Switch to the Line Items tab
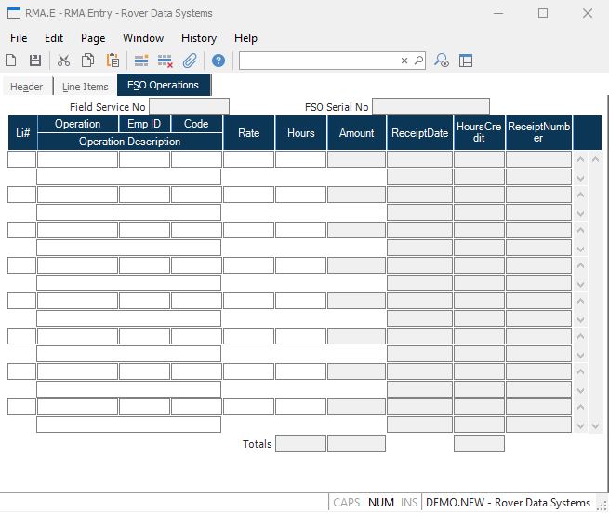The width and height of the screenshot is (609, 513). tap(86, 87)
